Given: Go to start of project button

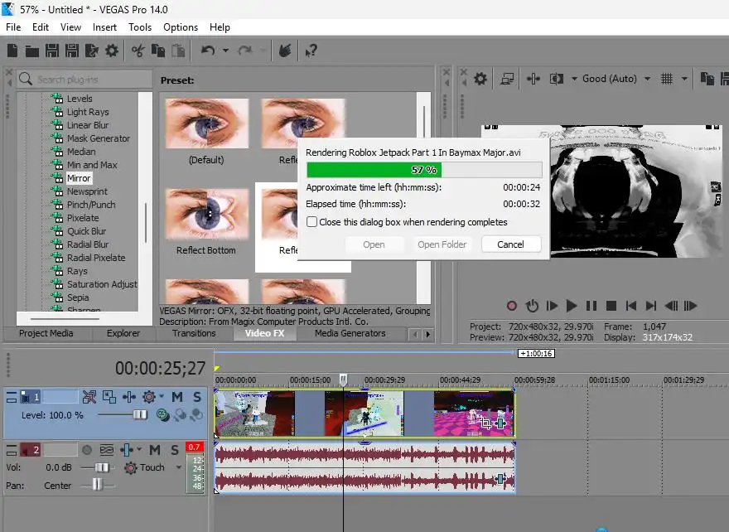Looking at the screenshot, I should pos(631,306).
